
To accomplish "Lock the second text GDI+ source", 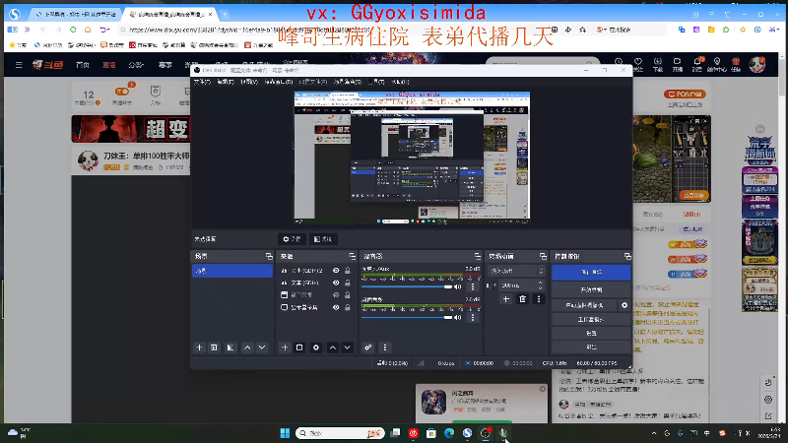I will 348,283.
